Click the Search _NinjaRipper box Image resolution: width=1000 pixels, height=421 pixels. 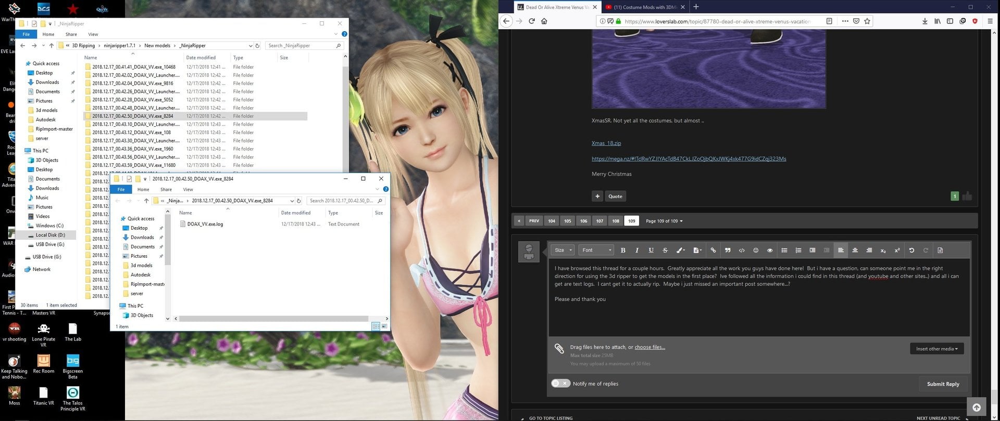[305, 46]
